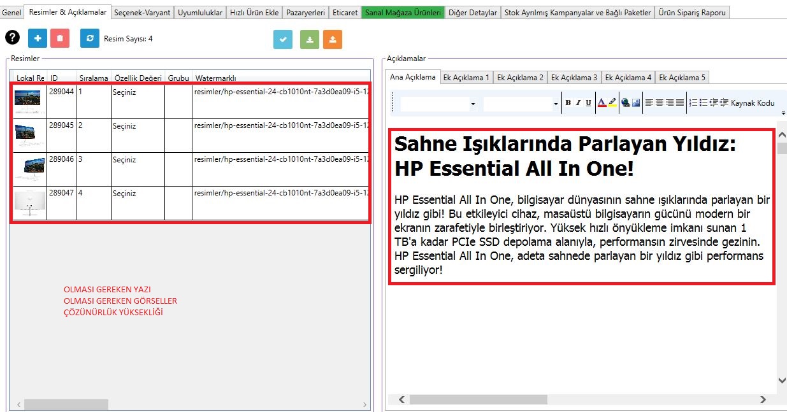Open the first font family dropdown
The image size is (787, 412).
point(473,104)
